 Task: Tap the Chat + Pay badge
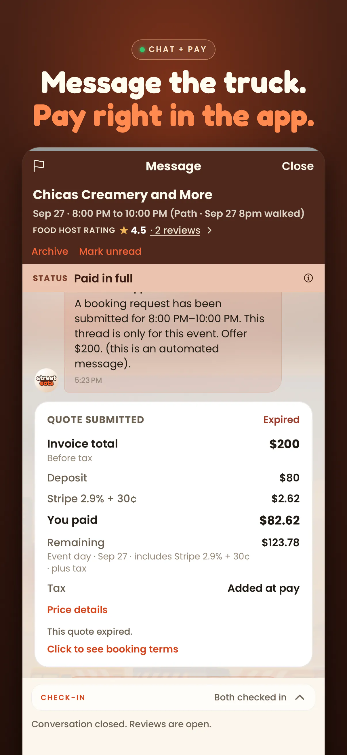coord(173,50)
